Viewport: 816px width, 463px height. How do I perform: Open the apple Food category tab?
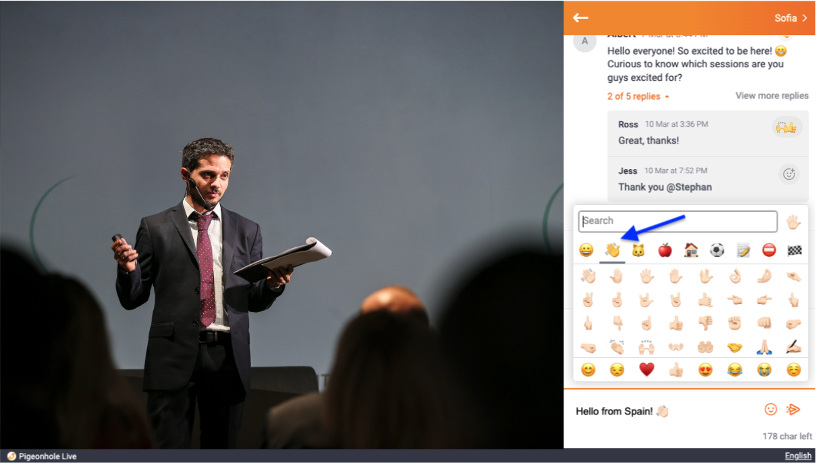(665, 251)
